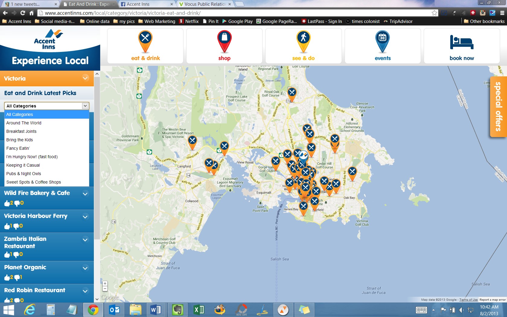Bookmark page with the star icon
The image size is (507, 317).
pos(434,13)
